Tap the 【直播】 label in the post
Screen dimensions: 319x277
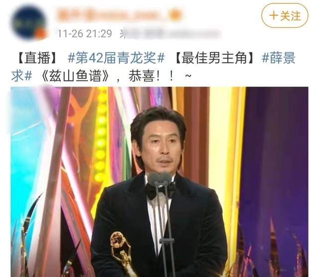(x=37, y=58)
